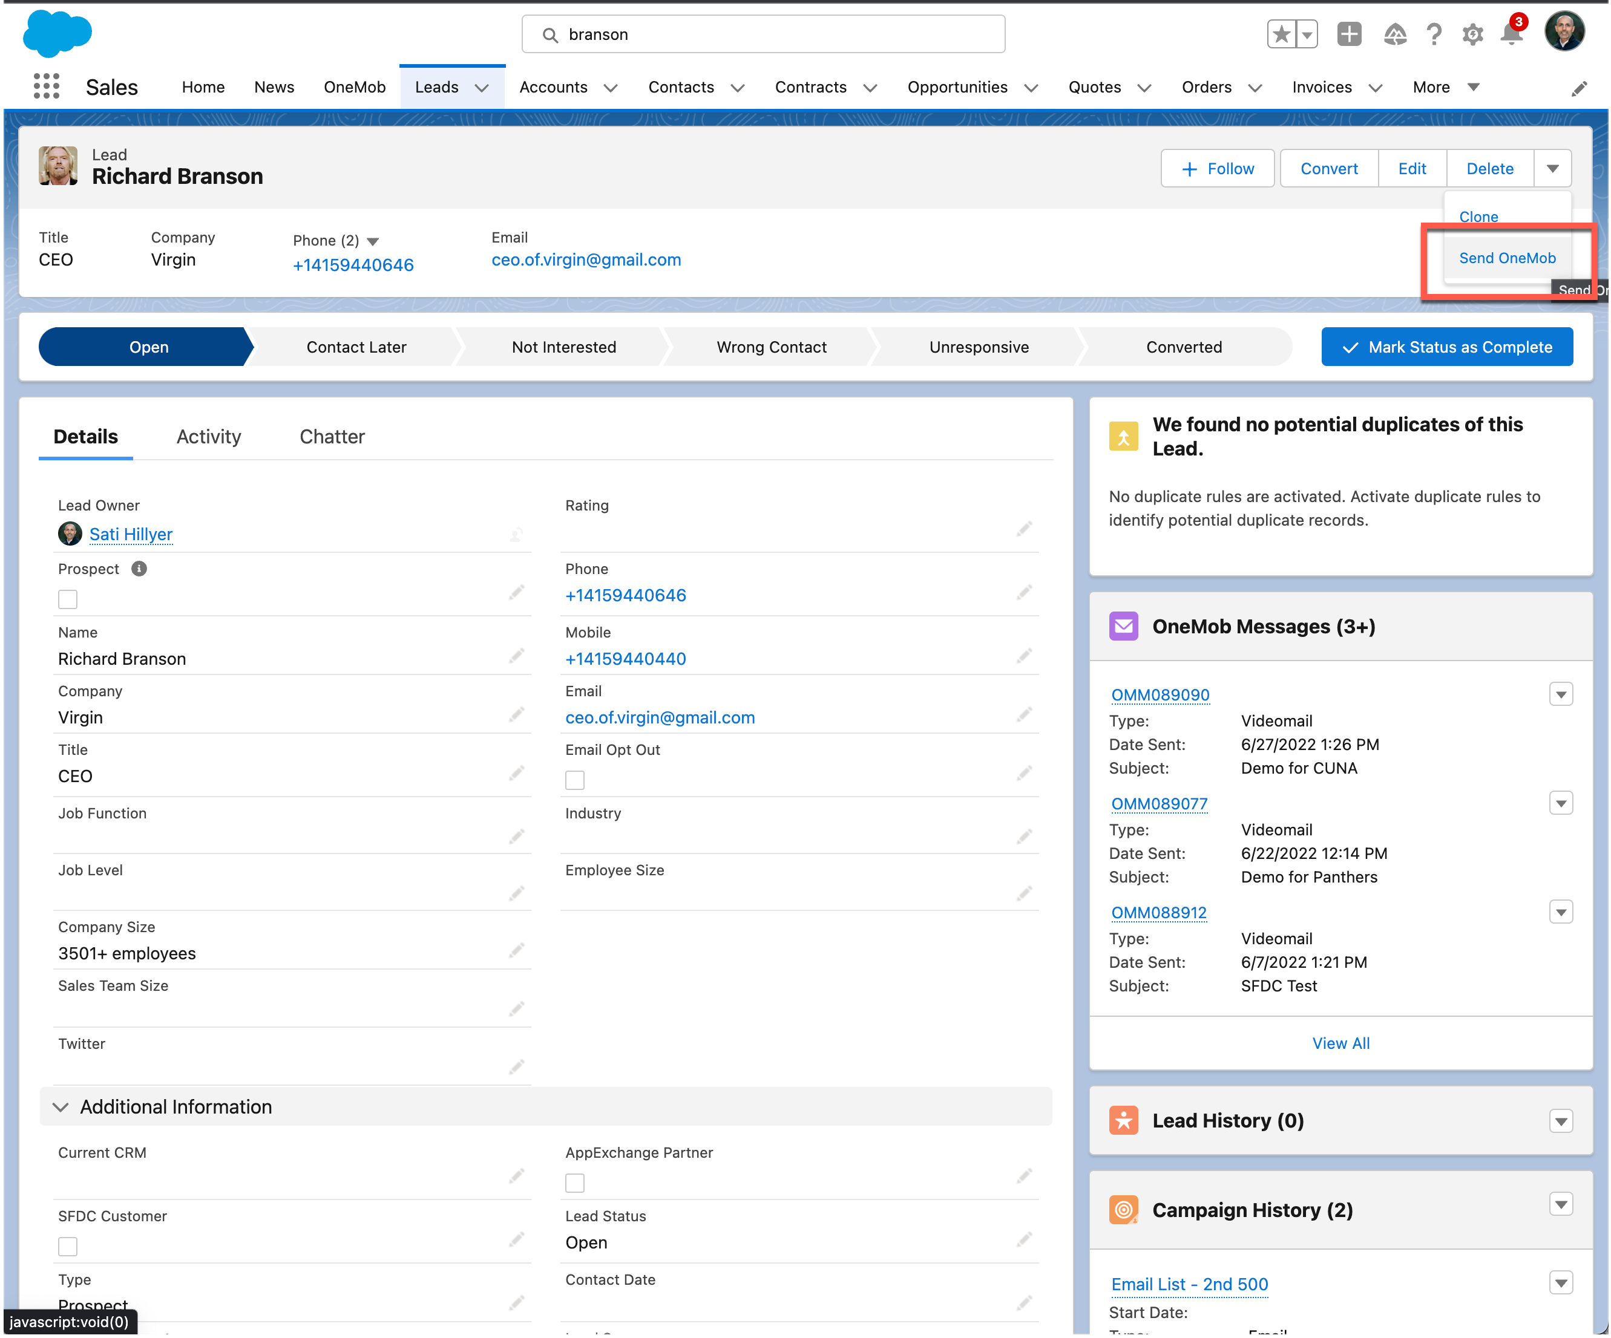
Task: Click the Salesforce cloud logo
Action: click(x=57, y=34)
